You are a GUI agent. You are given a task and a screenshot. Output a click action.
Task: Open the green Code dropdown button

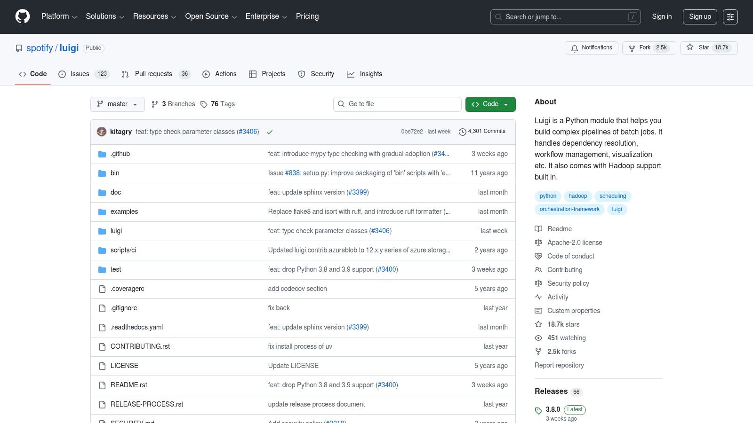[x=490, y=104]
